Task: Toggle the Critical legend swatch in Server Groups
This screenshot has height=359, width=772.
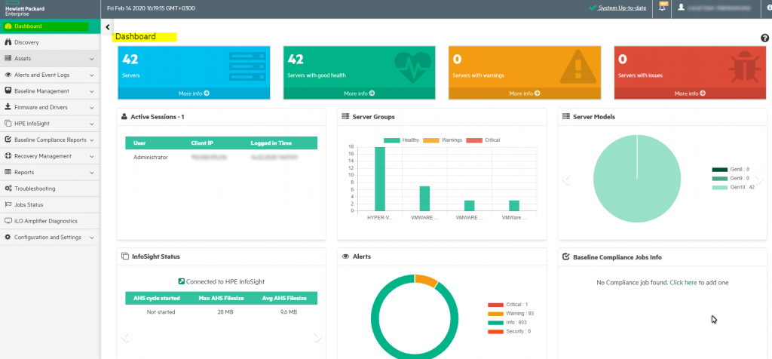Action: [475, 140]
